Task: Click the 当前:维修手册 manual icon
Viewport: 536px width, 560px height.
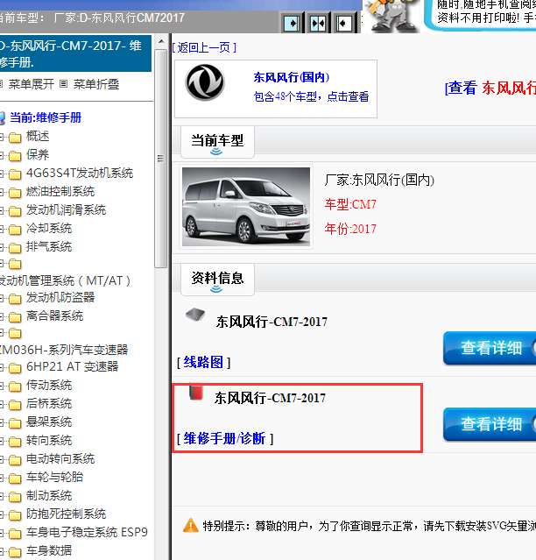Action: tap(3, 117)
